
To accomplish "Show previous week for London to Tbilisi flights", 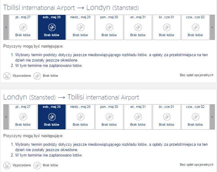I will [6, 117].
